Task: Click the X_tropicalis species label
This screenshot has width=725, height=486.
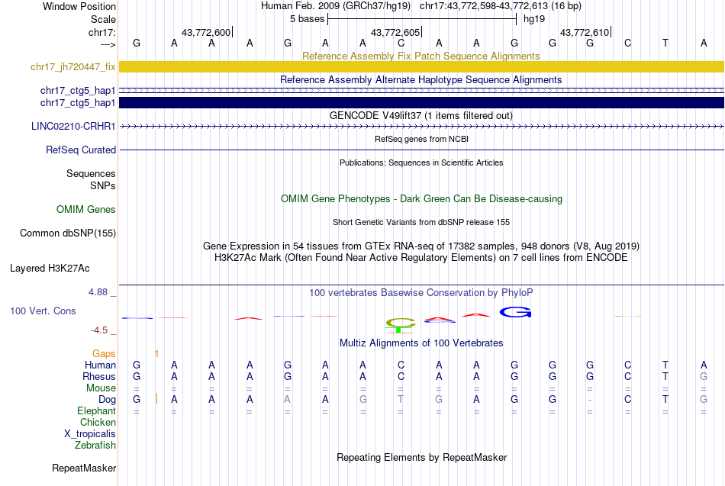Action: [90, 434]
